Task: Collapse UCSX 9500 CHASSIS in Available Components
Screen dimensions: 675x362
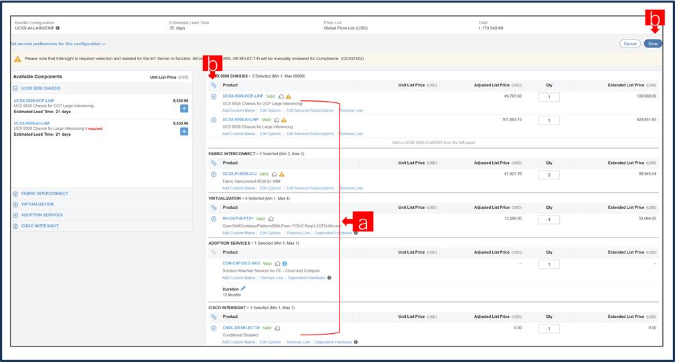Action: click(x=15, y=88)
